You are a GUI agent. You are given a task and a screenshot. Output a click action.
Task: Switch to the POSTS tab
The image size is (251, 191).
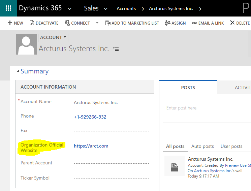click(188, 88)
